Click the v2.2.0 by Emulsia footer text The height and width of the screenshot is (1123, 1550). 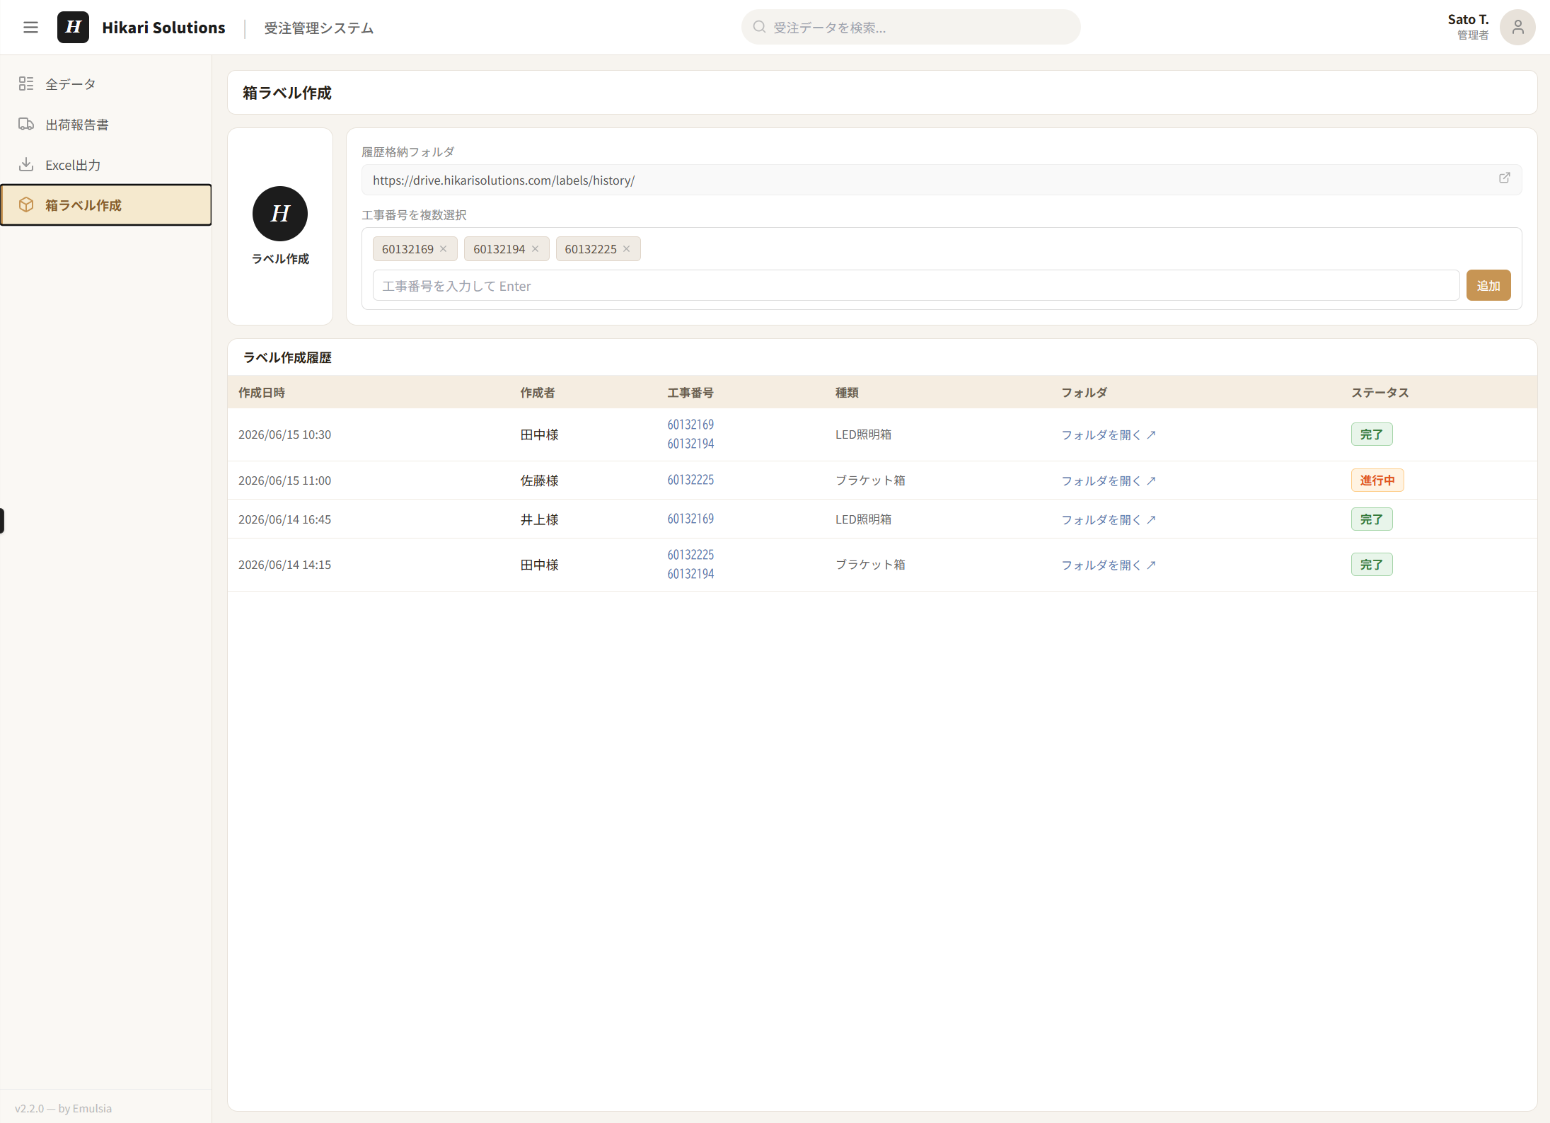(63, 1108)
